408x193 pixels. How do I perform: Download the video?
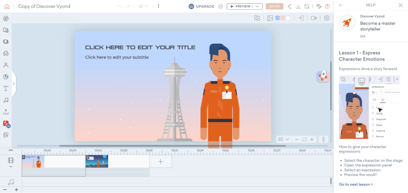click(x=298, y=6)
